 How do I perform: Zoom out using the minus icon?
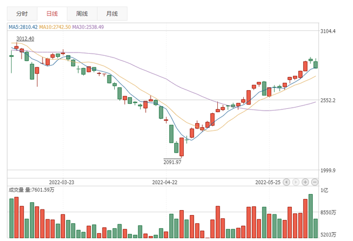pos(314,181)
